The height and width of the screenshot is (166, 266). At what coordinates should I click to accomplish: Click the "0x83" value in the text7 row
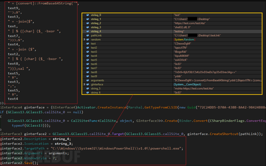[178, 68]
